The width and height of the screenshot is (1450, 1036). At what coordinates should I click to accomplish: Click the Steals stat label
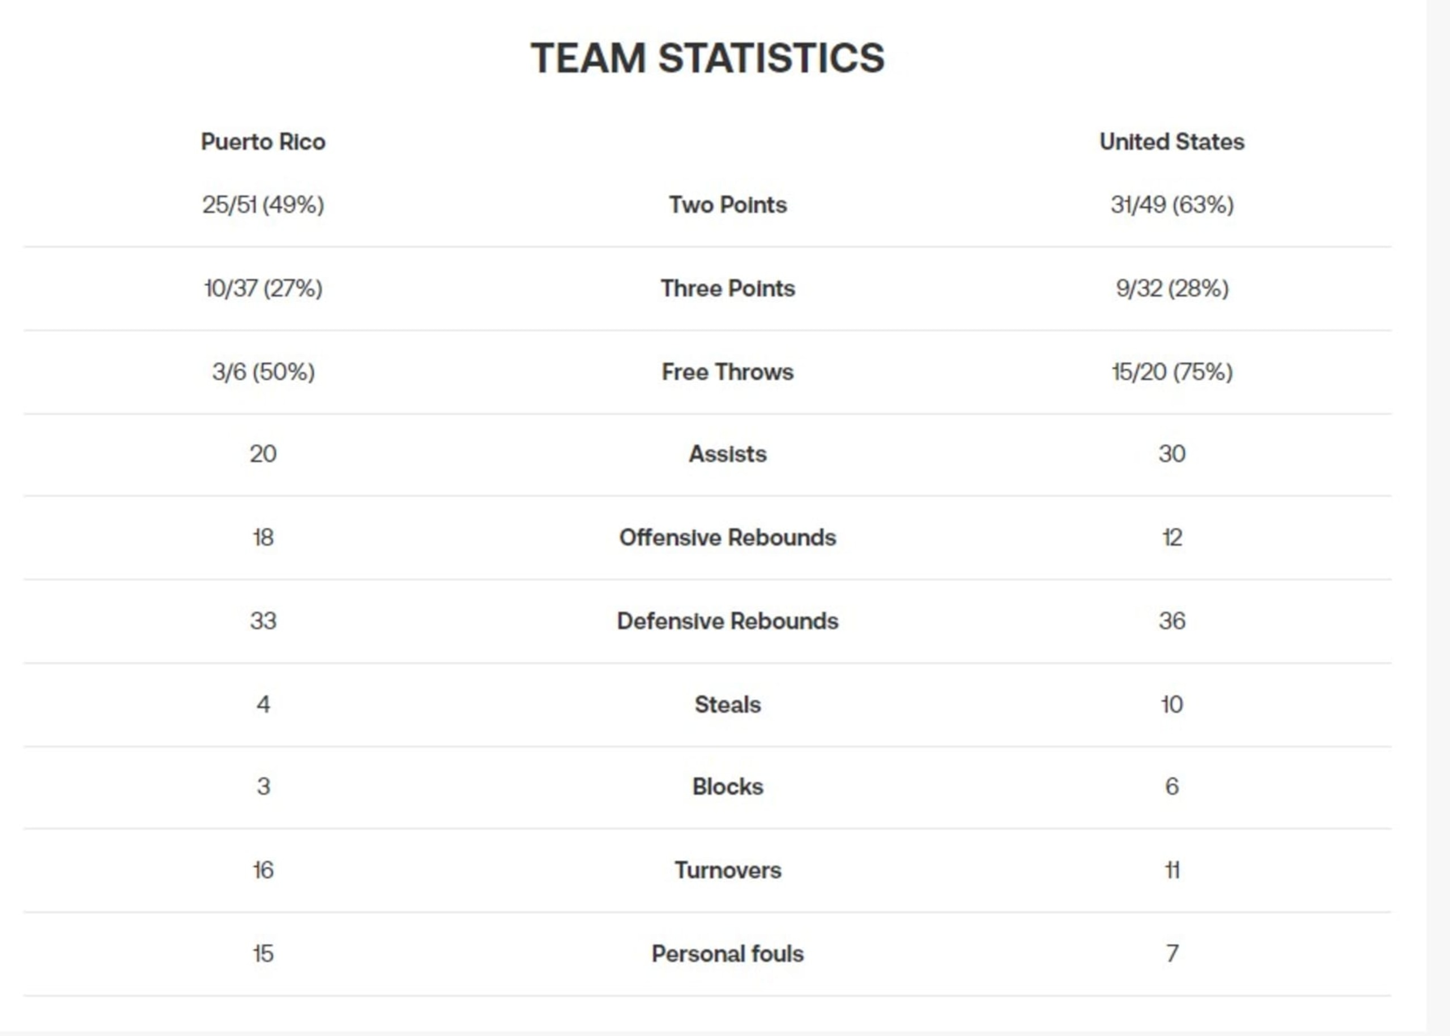pos(728,705)
